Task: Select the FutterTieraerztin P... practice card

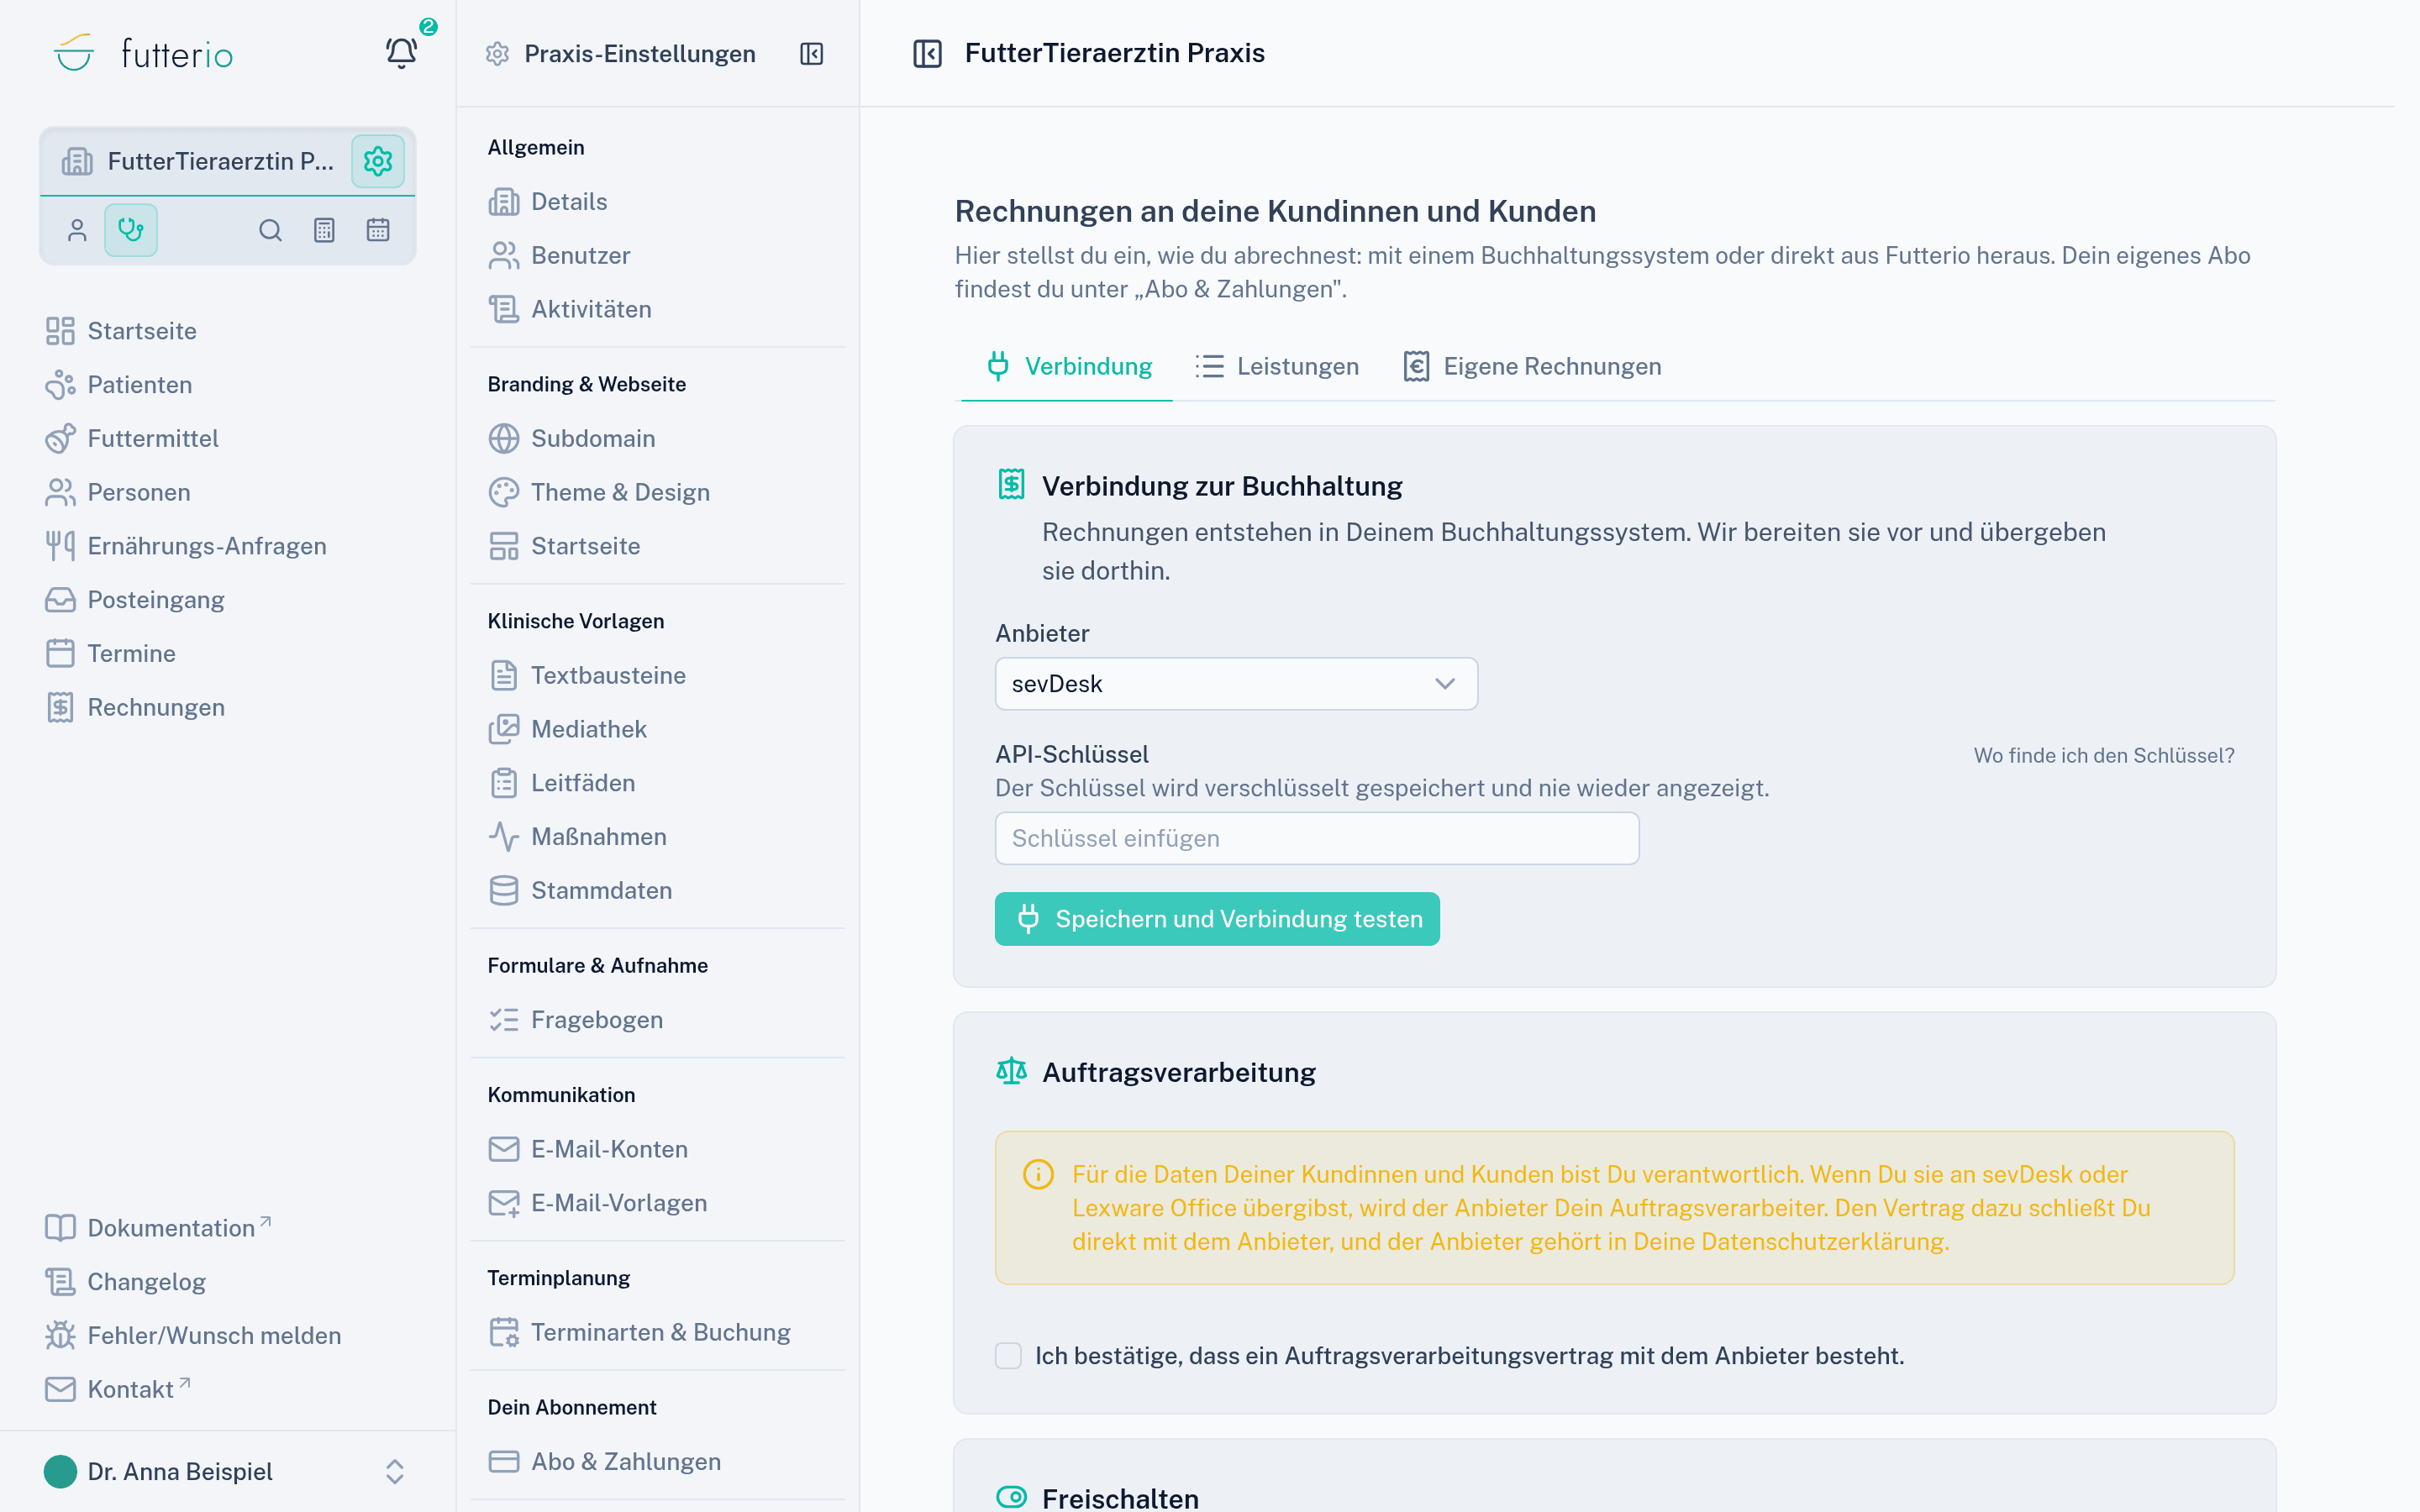Action: click(x=200, y=161)
